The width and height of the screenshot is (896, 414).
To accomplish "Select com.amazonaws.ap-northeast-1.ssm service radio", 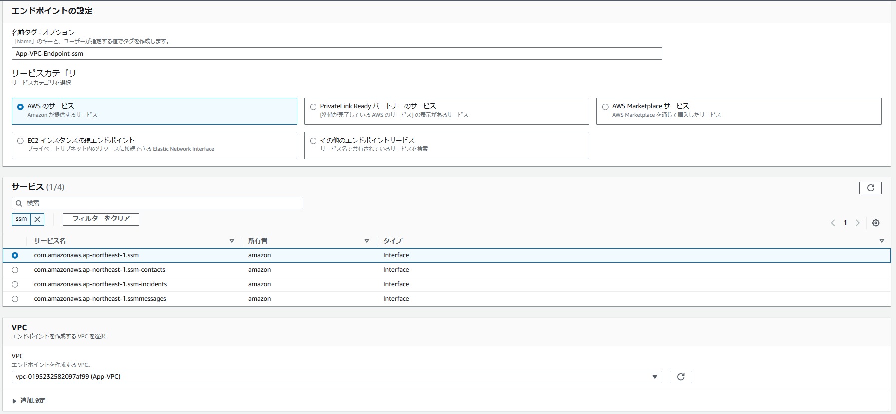I will click(15, 255).
